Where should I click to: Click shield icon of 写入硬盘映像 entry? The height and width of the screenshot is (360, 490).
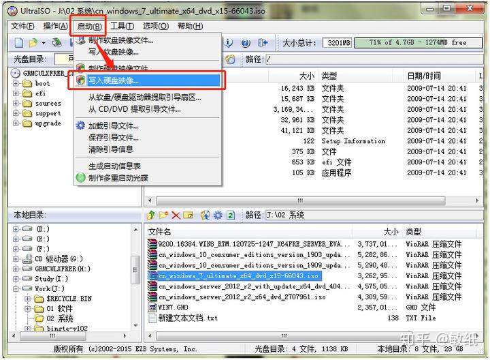(x=80, y=80)
